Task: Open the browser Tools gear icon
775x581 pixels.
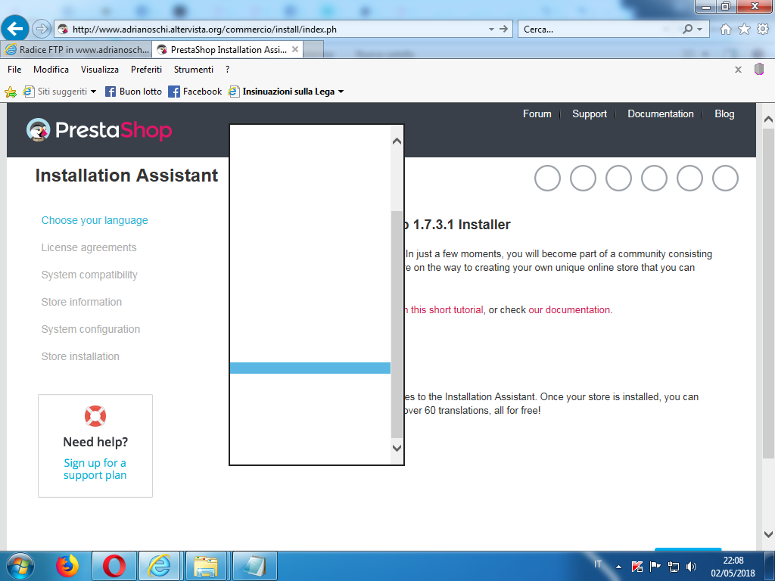Action: click(x=763, y=30)
